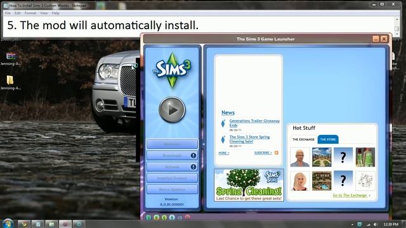Open Notepad File menu
The image size is (406, 228).
pyautogui.click(x=8, y=13)
